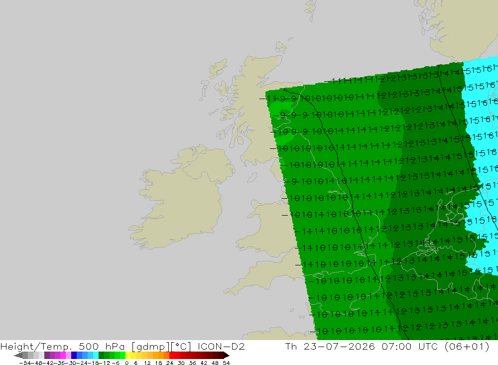Click the 'Th 23-07-2026' forecast date text
Viewport: 498px width, 365px height.
tap(330, 346)
